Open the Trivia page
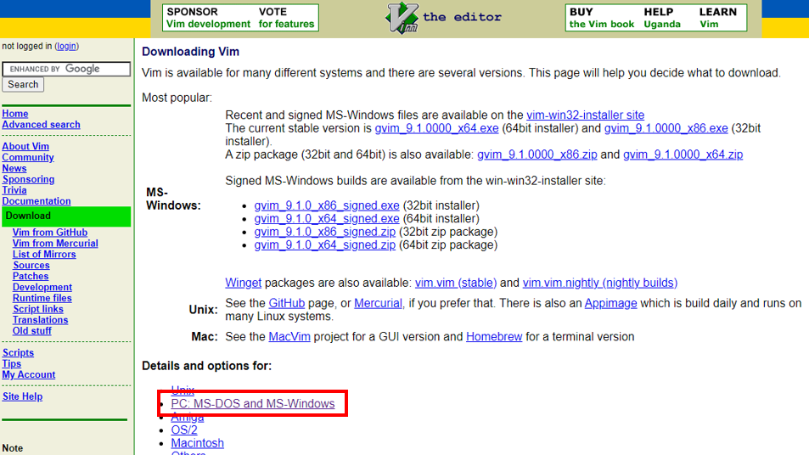 coord(14,190)
